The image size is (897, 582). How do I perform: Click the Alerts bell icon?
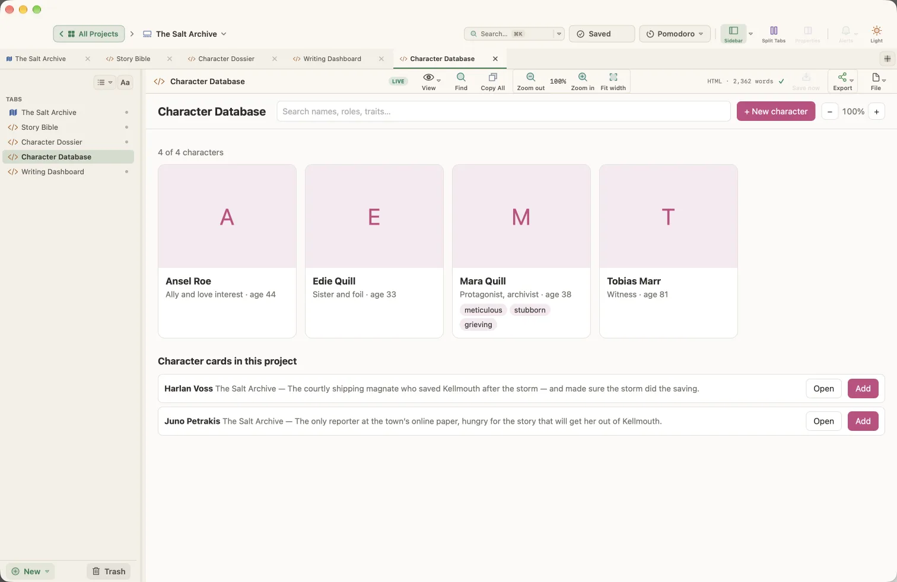click(x=846, y=31)
